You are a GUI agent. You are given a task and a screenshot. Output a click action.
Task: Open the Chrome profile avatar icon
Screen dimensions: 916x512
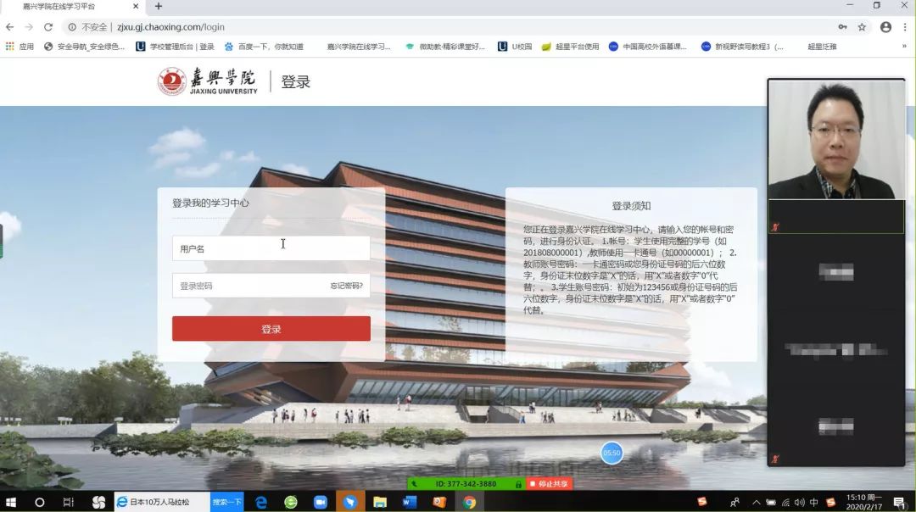tap(885, 27)
